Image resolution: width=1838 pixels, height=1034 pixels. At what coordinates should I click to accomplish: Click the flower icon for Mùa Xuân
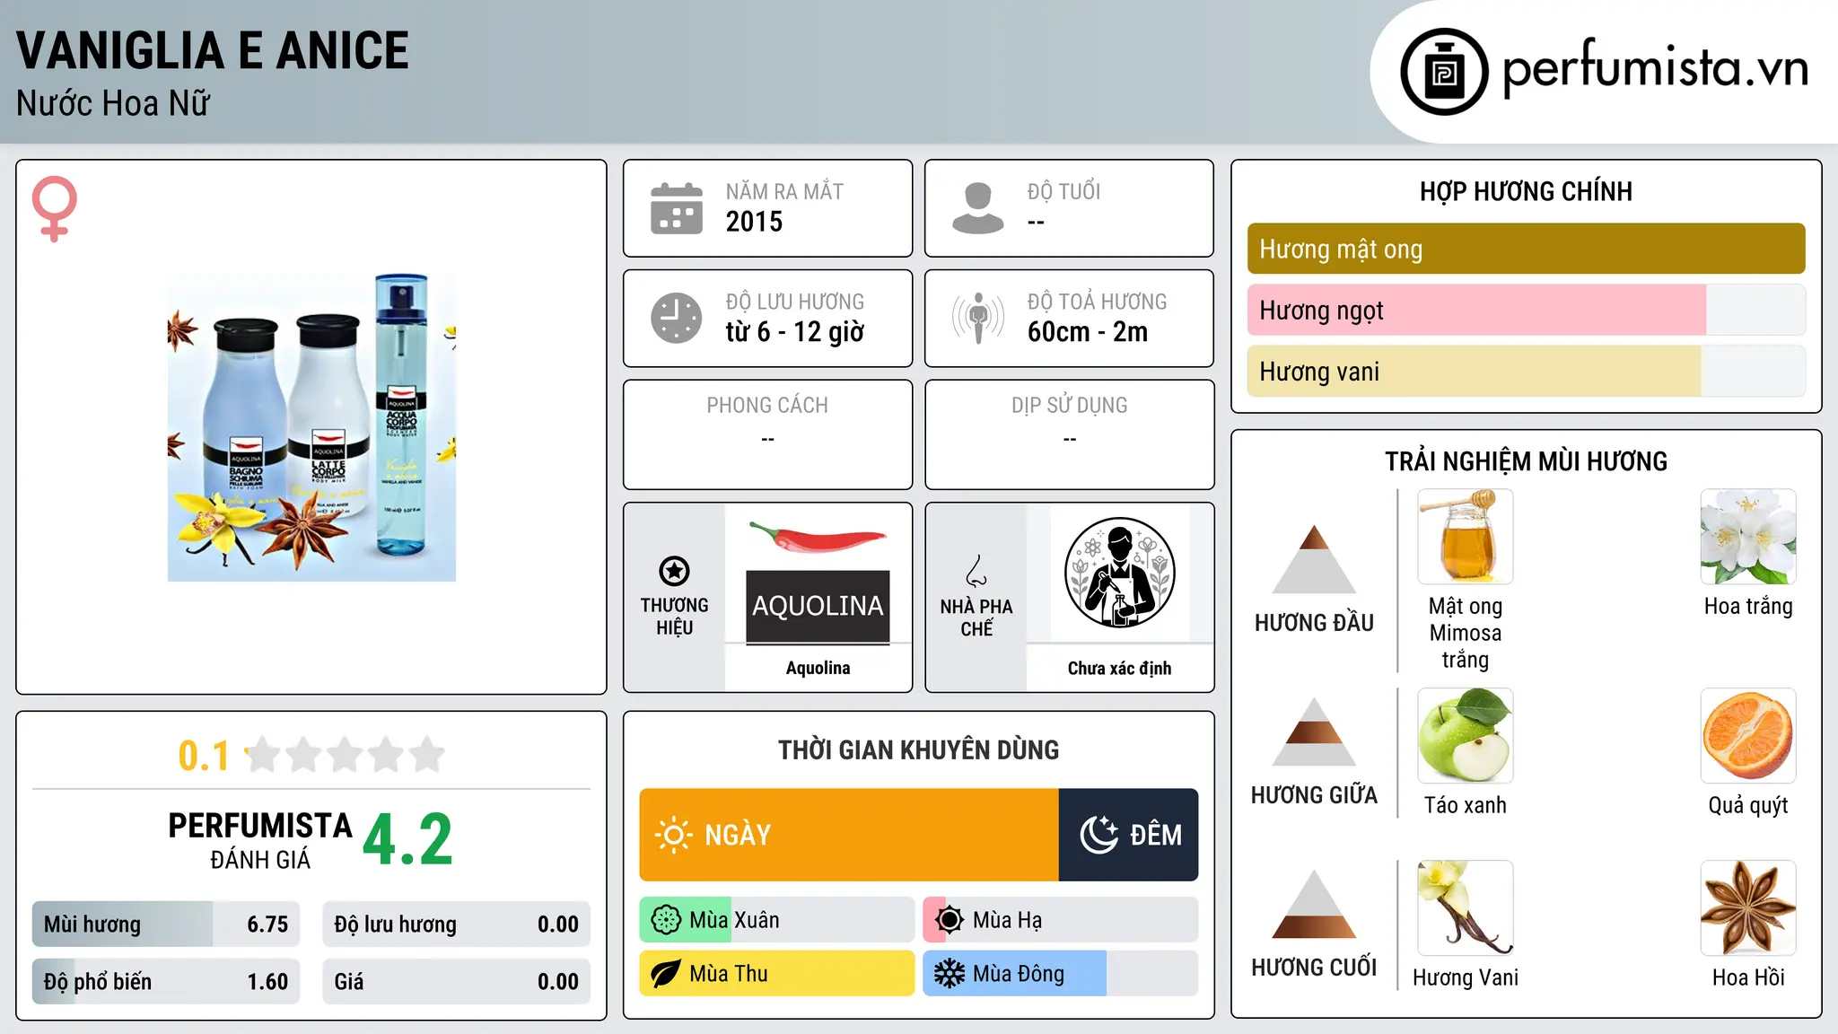(x=666, y=920)
